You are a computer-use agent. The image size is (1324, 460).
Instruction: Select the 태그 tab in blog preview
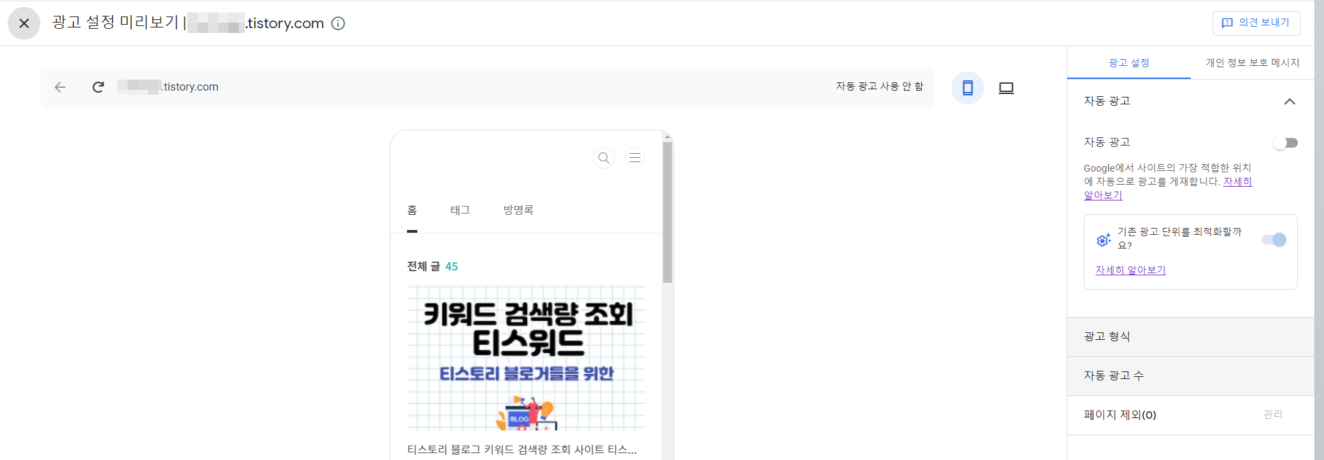[x=460, y=210]
